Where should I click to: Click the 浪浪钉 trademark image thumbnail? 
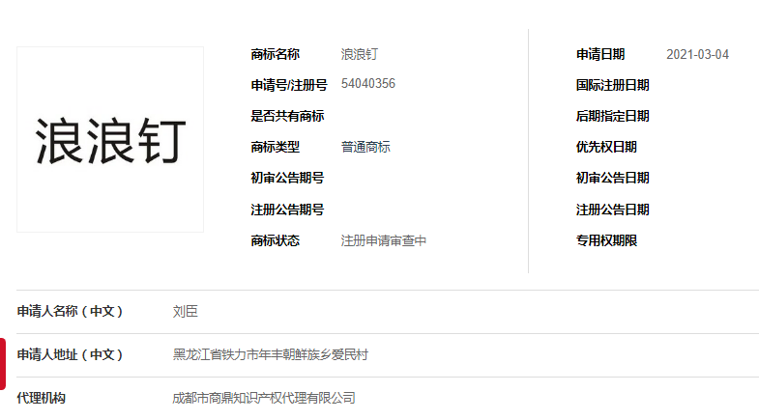pyautogui.click(x=110, y=139)
